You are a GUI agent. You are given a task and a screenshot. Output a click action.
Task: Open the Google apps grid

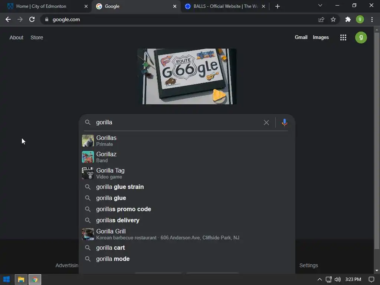click(343, 37)
